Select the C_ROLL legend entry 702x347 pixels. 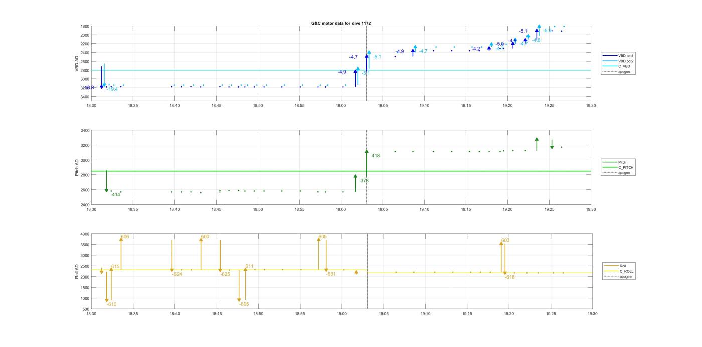coord(619,271)
